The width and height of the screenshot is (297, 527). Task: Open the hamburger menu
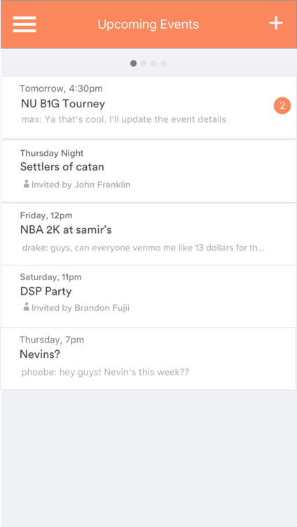click(x=24, y=24)
